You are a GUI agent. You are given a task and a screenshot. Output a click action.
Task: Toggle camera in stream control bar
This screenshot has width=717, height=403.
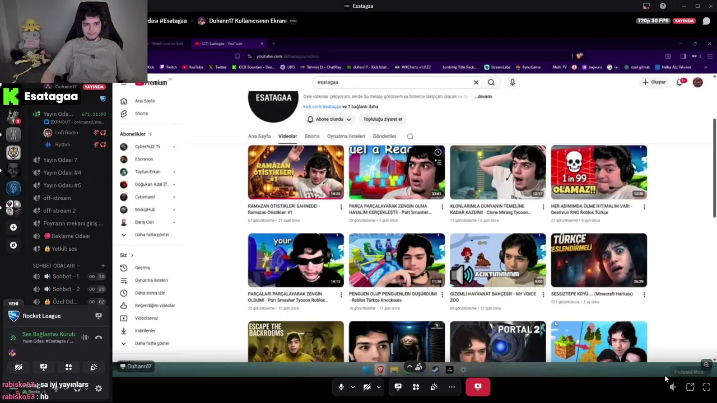(367, 387)
